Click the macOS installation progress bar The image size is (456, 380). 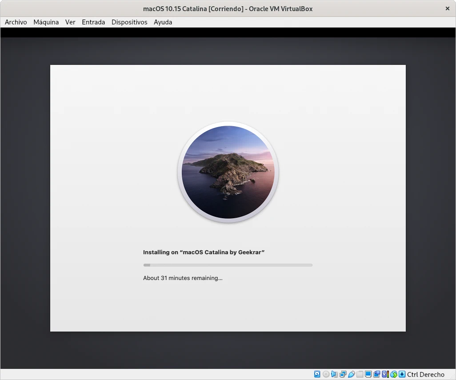click(228, 265)
